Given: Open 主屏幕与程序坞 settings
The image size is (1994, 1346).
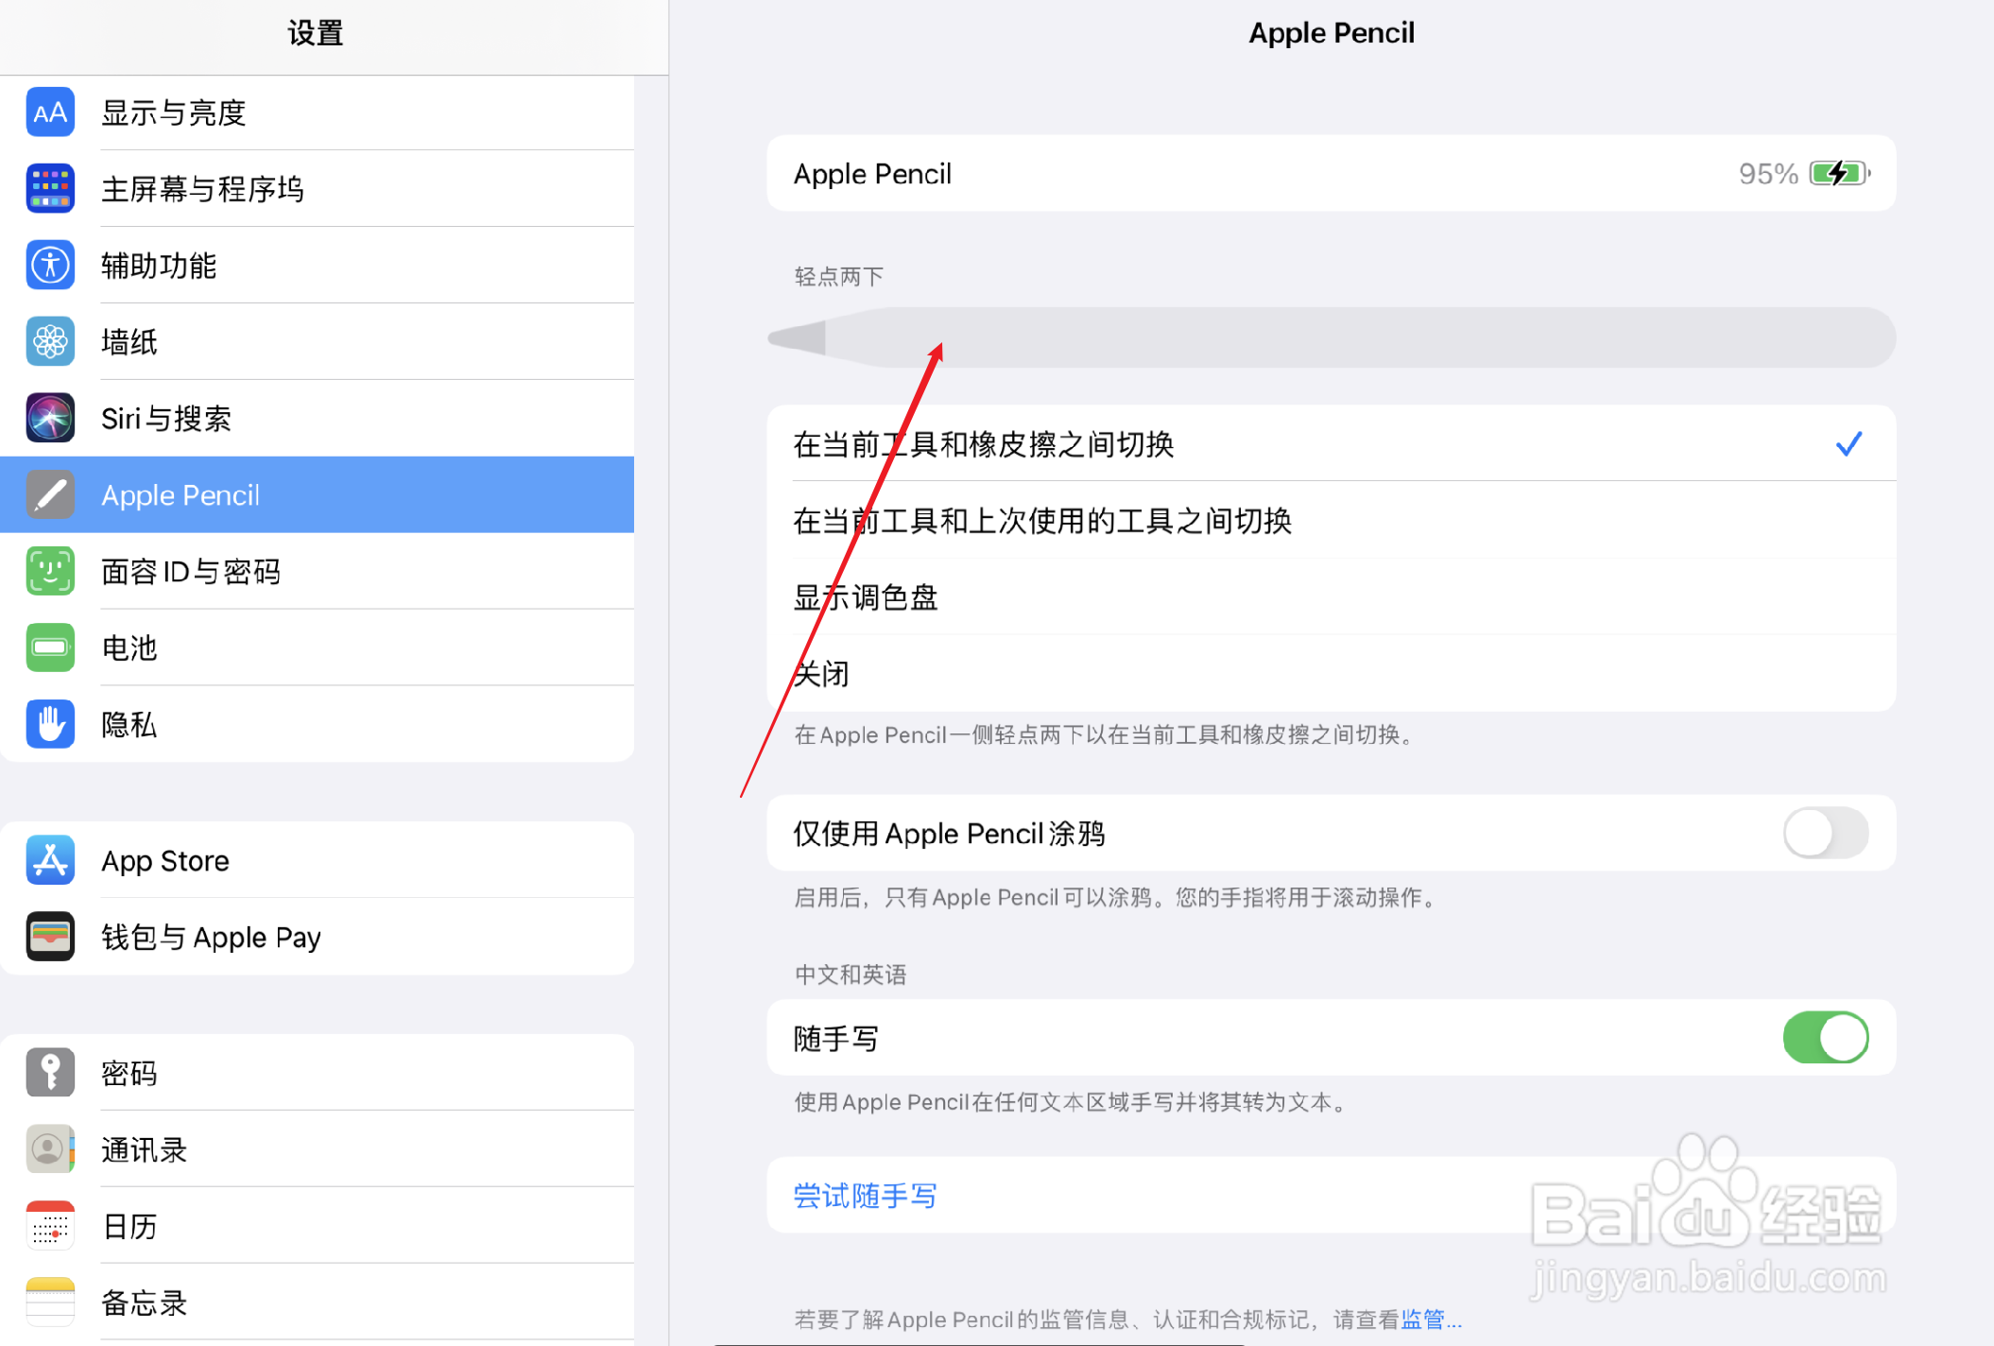Looking at the screenshot, I should coord(318,189).
